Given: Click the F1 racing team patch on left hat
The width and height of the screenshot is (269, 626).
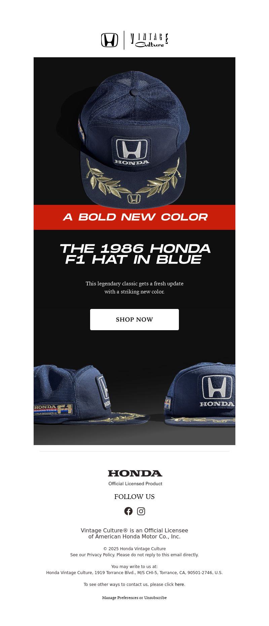Looking at the screenshot, I should coord(53,409).
